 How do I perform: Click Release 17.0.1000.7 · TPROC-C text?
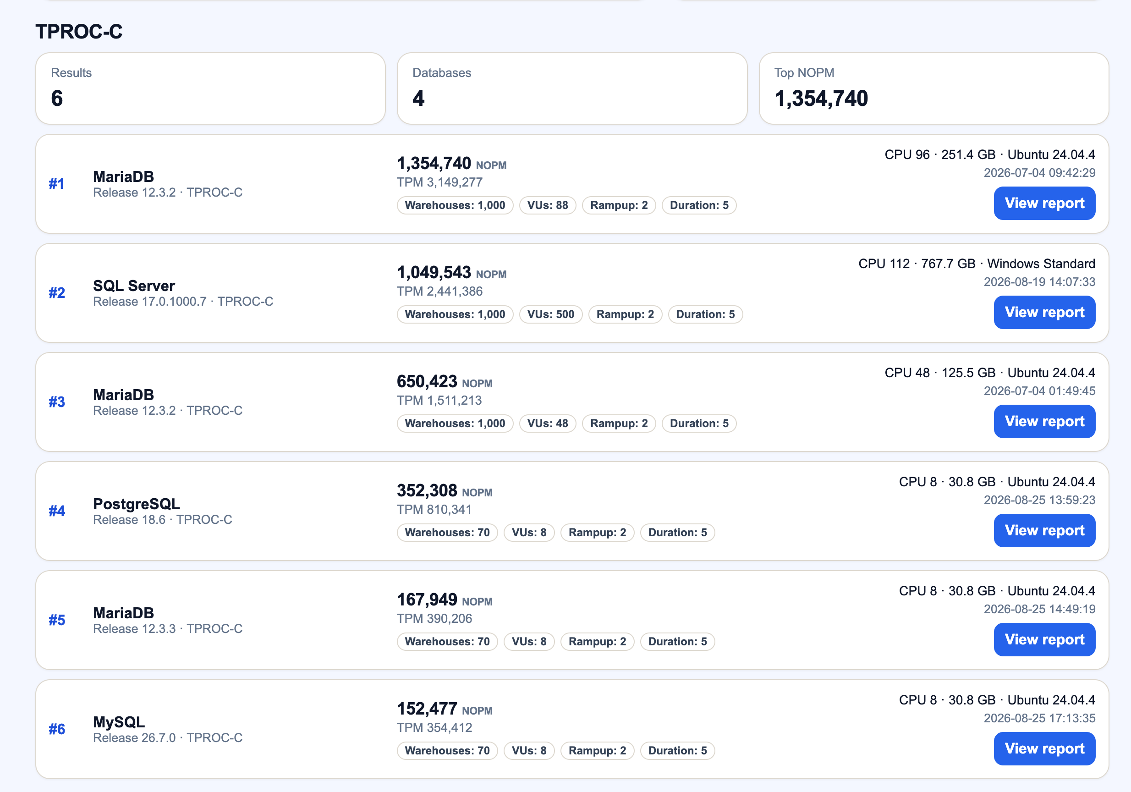(x=183, y=302)
